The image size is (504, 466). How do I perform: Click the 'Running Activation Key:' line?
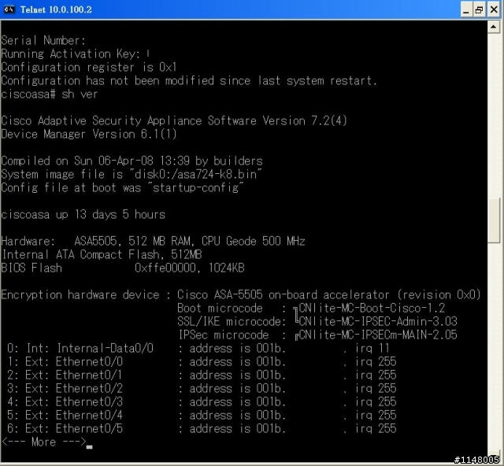(x=76, y=54)
